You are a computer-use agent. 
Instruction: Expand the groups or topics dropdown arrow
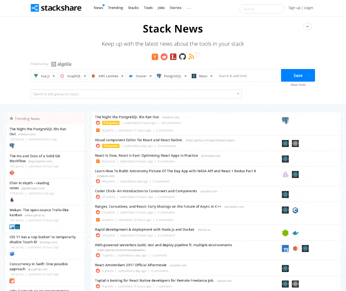[x=238, y=94]
